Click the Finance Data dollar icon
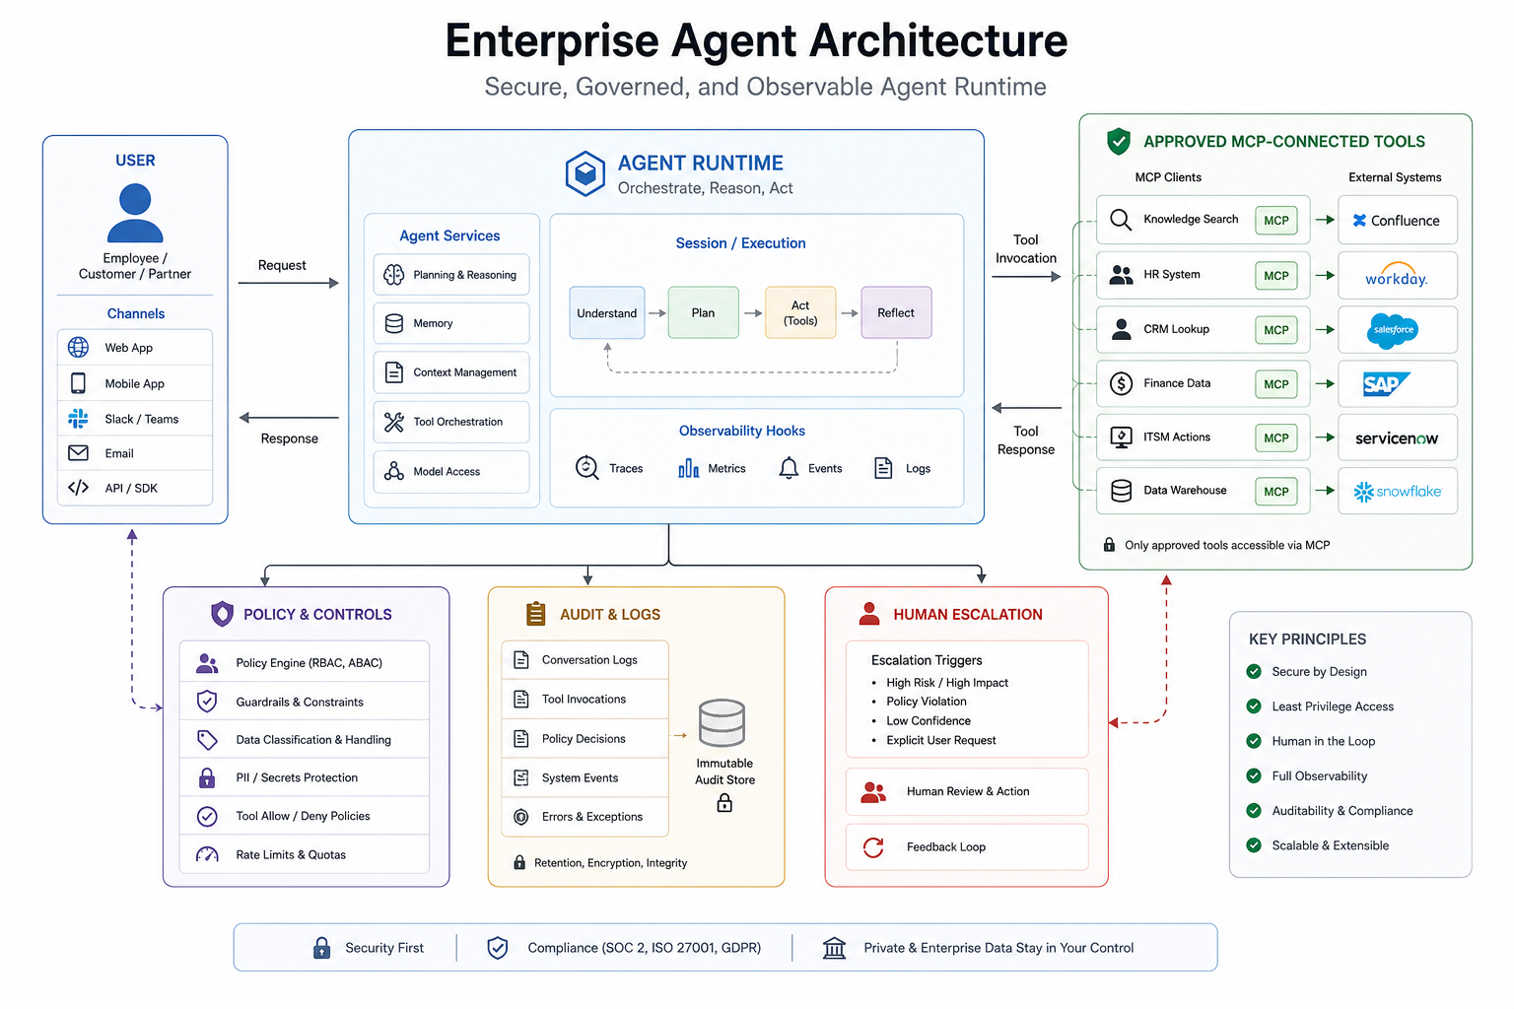Image resolution: width=1514 pixels, height=1009 pixels. [1121, 383]
